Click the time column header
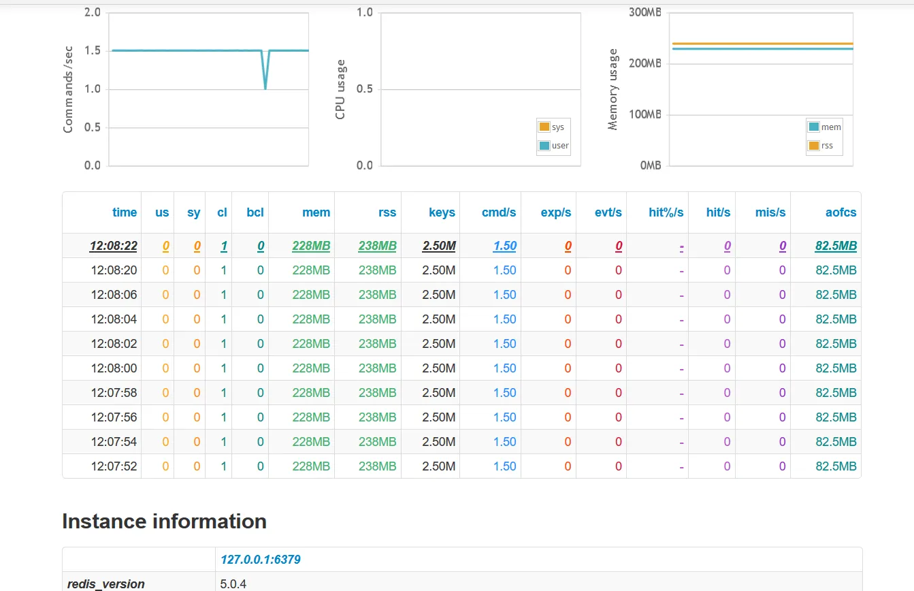 coord(125,212)
